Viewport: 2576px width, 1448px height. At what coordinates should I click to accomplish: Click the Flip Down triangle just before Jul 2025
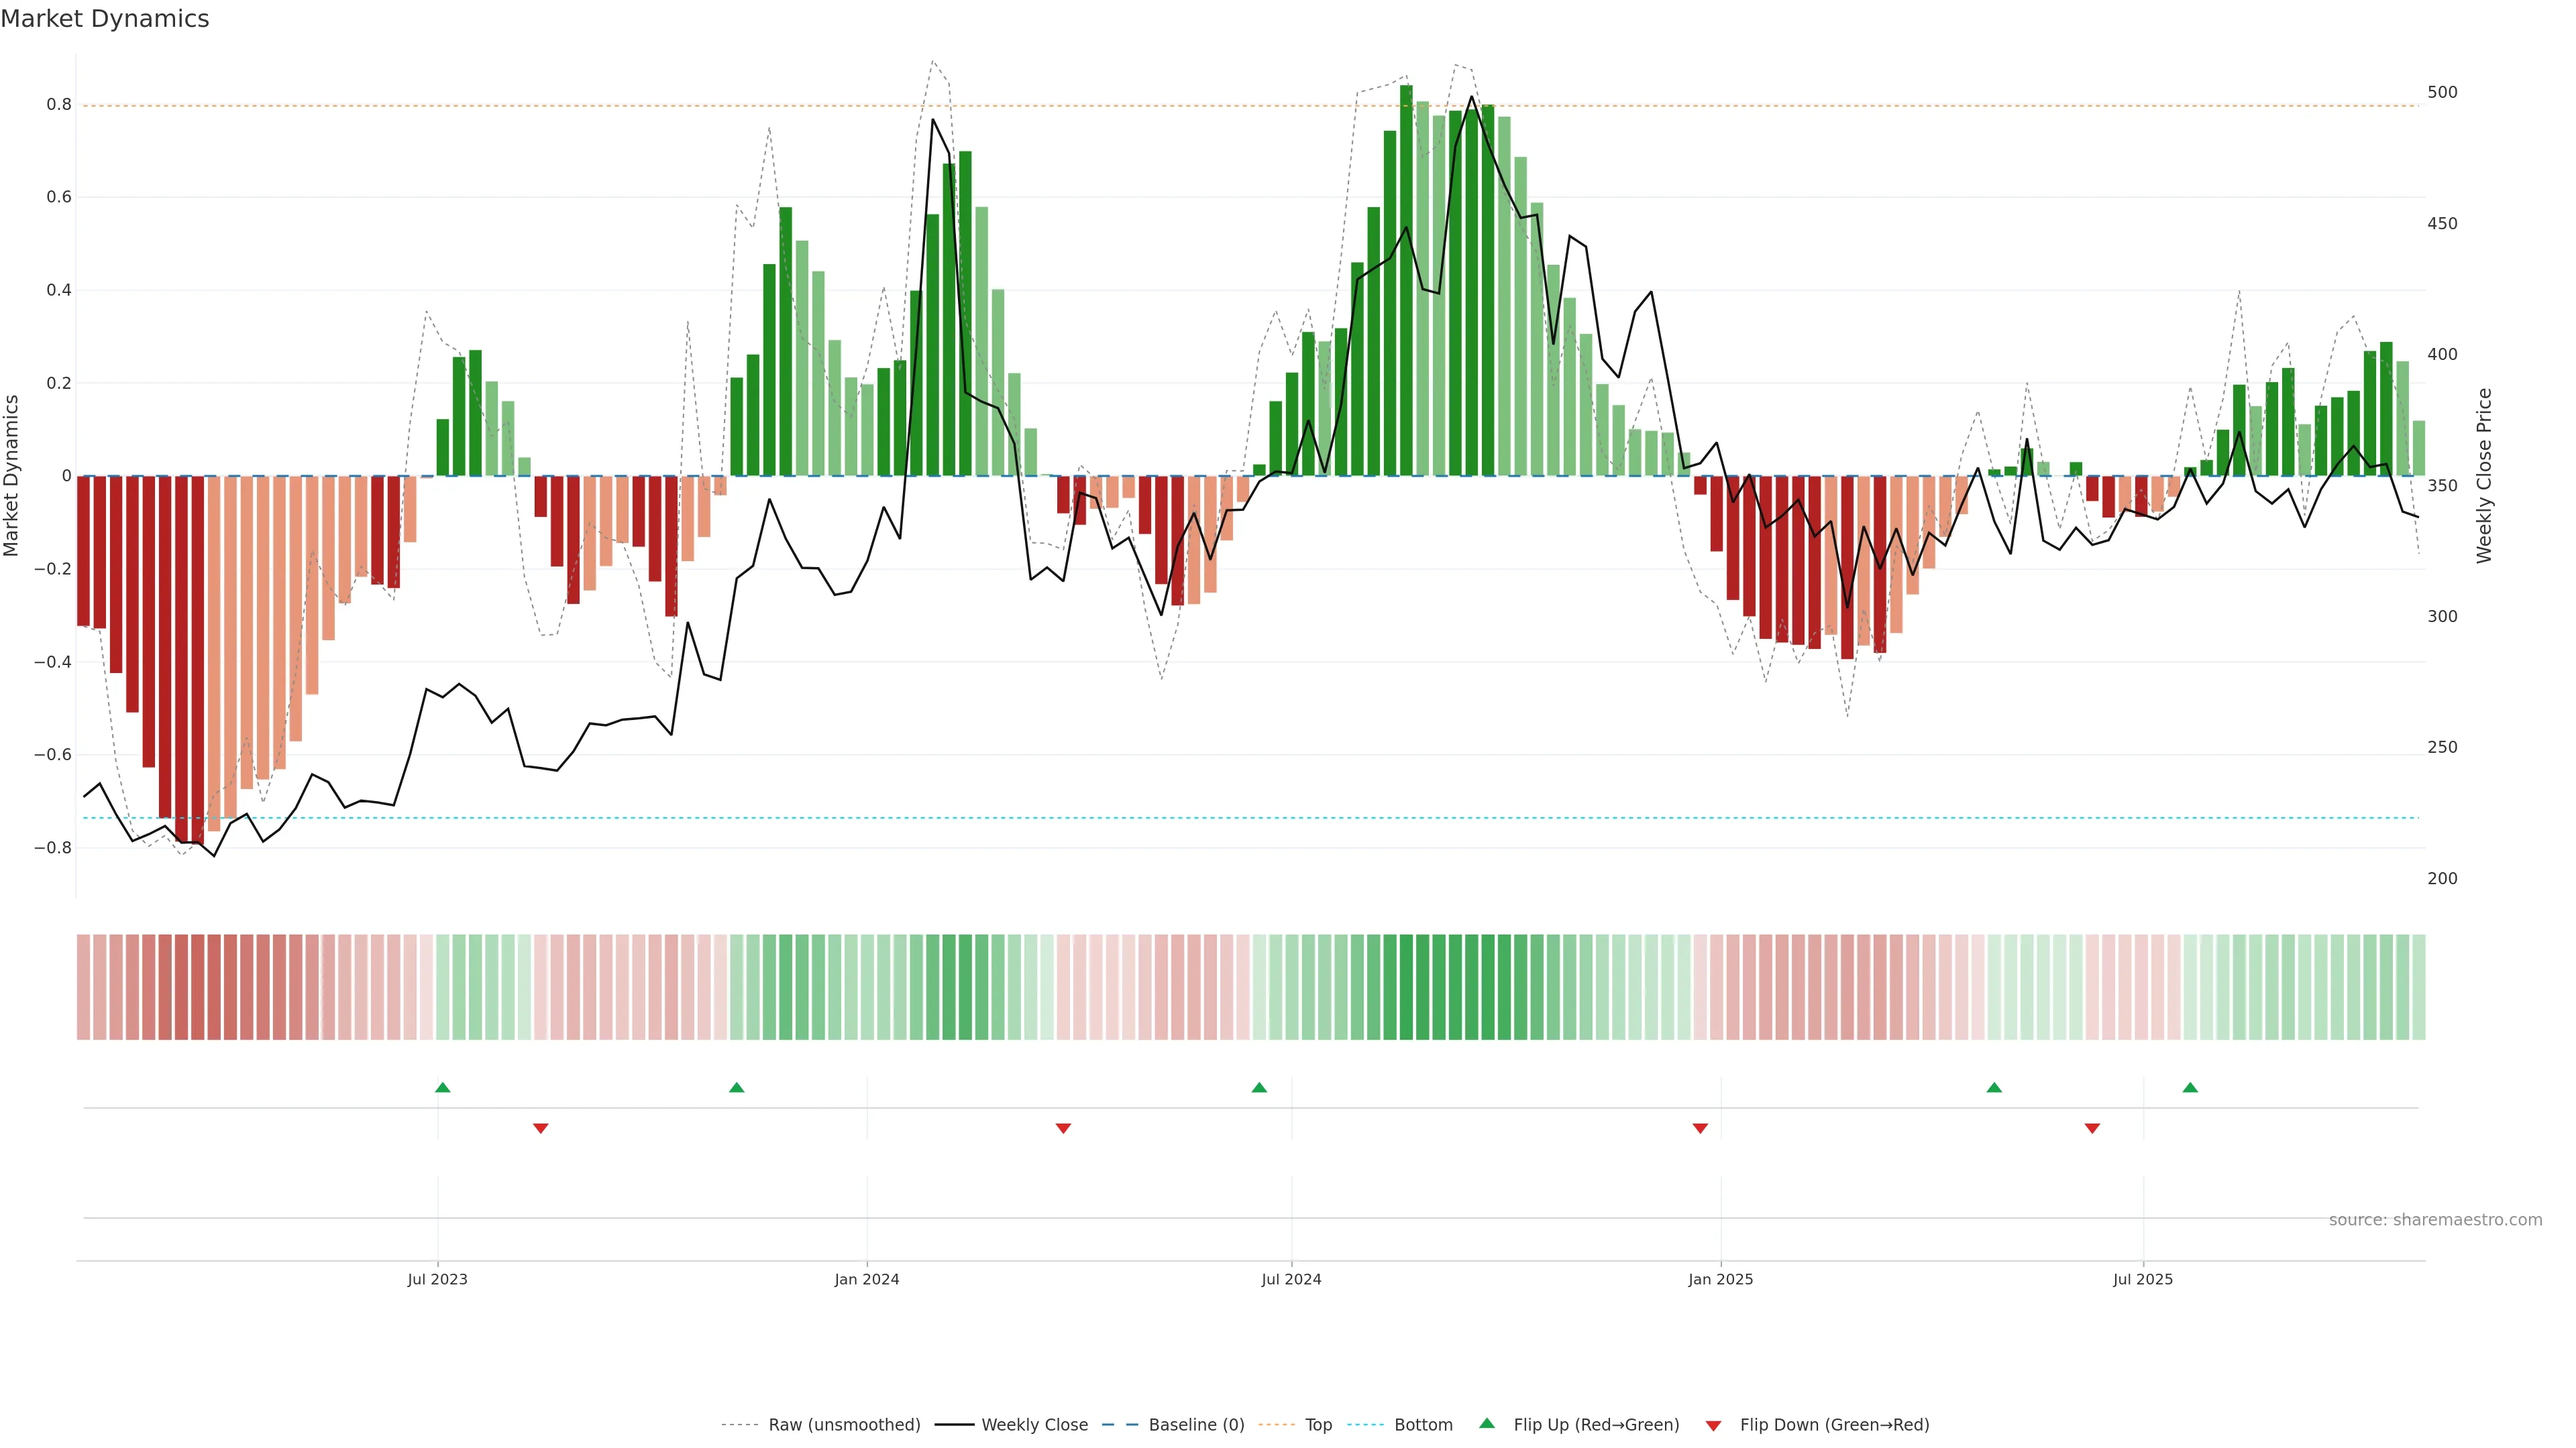pos(2092,1128)
